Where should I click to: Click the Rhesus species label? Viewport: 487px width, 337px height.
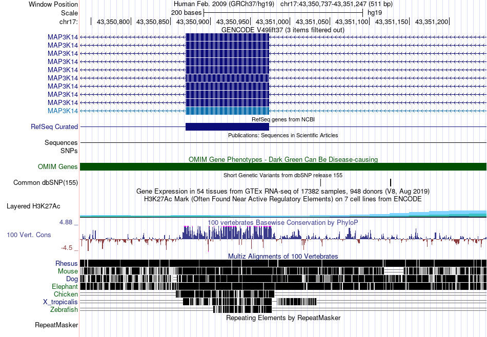click(67, 263)
